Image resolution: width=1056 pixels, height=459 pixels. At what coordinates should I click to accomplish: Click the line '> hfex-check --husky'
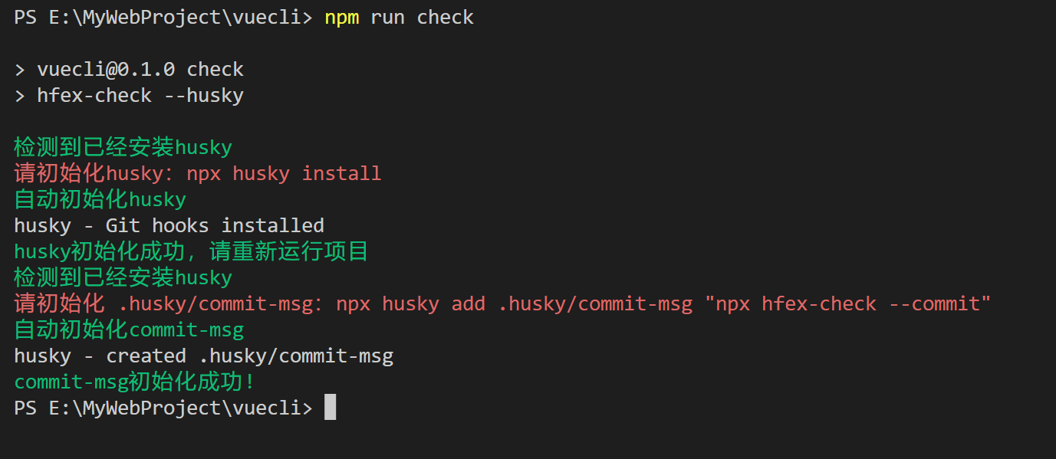click(x=129, y=96)
